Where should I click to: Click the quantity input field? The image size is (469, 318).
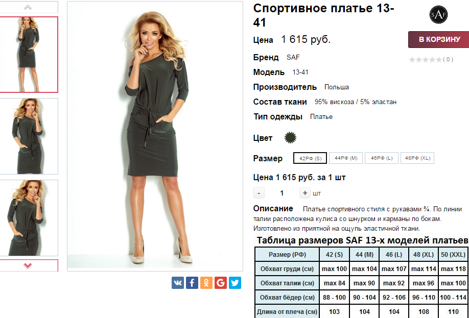(x=282, y=193)
